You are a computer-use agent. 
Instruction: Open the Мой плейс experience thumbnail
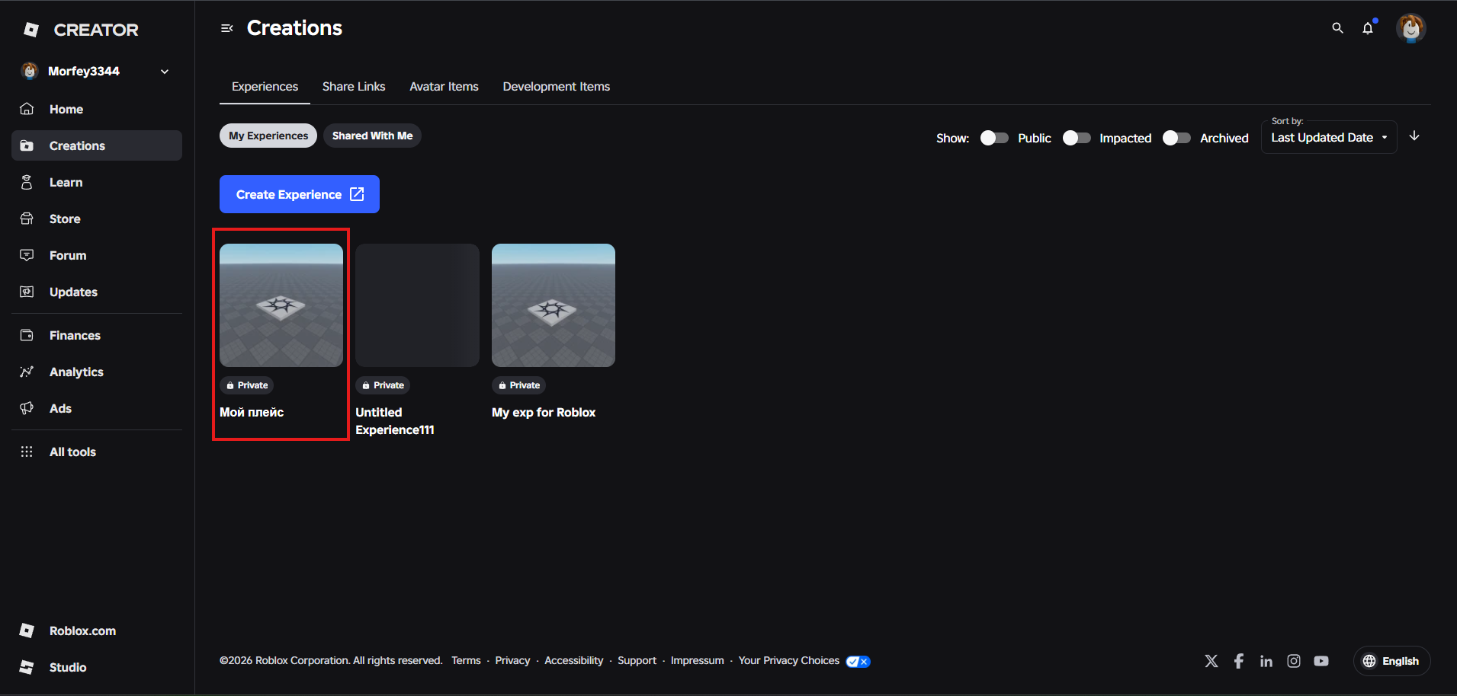281,305
